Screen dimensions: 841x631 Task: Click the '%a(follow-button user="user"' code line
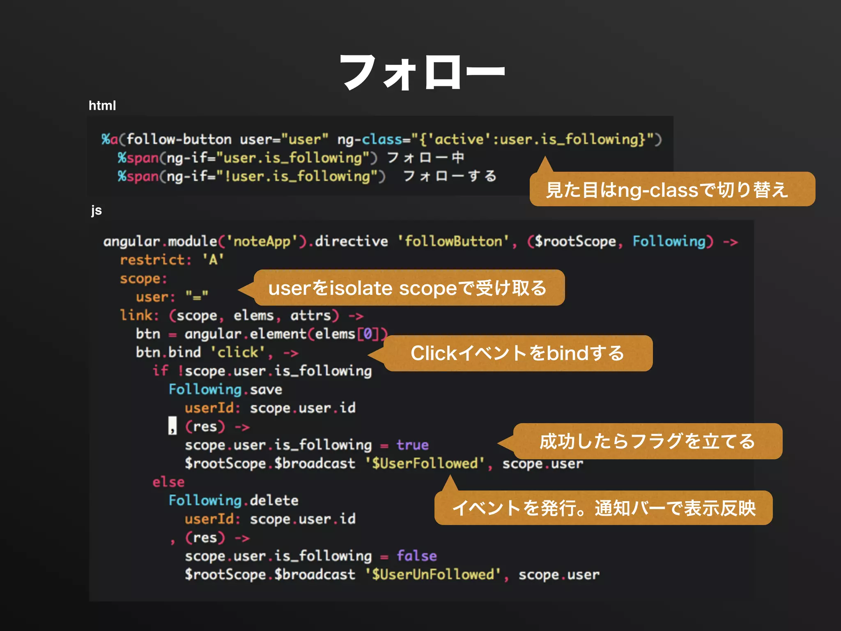(382, 139)
